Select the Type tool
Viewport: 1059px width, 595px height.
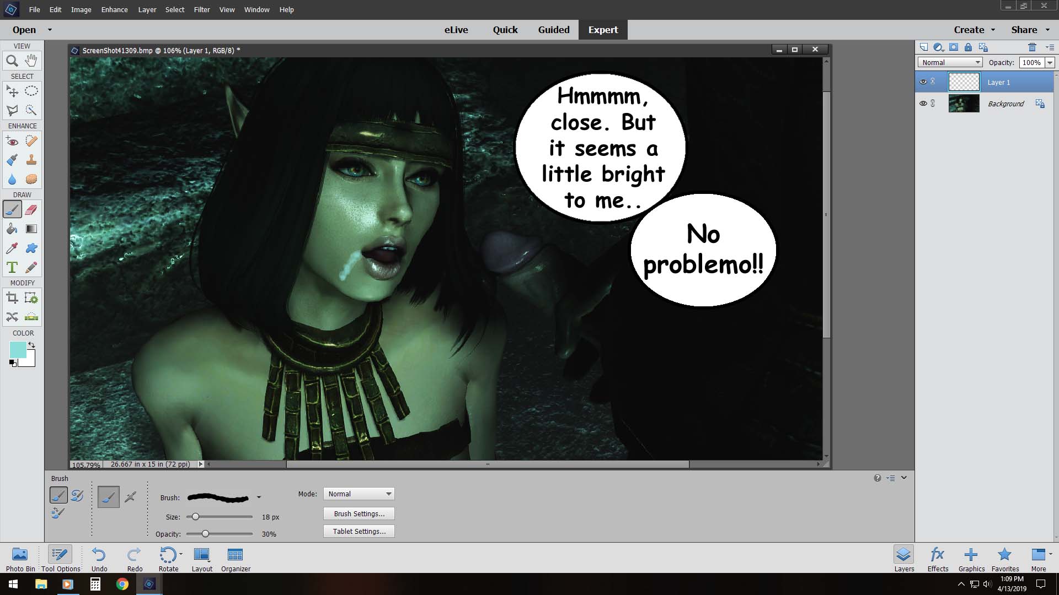12,267
